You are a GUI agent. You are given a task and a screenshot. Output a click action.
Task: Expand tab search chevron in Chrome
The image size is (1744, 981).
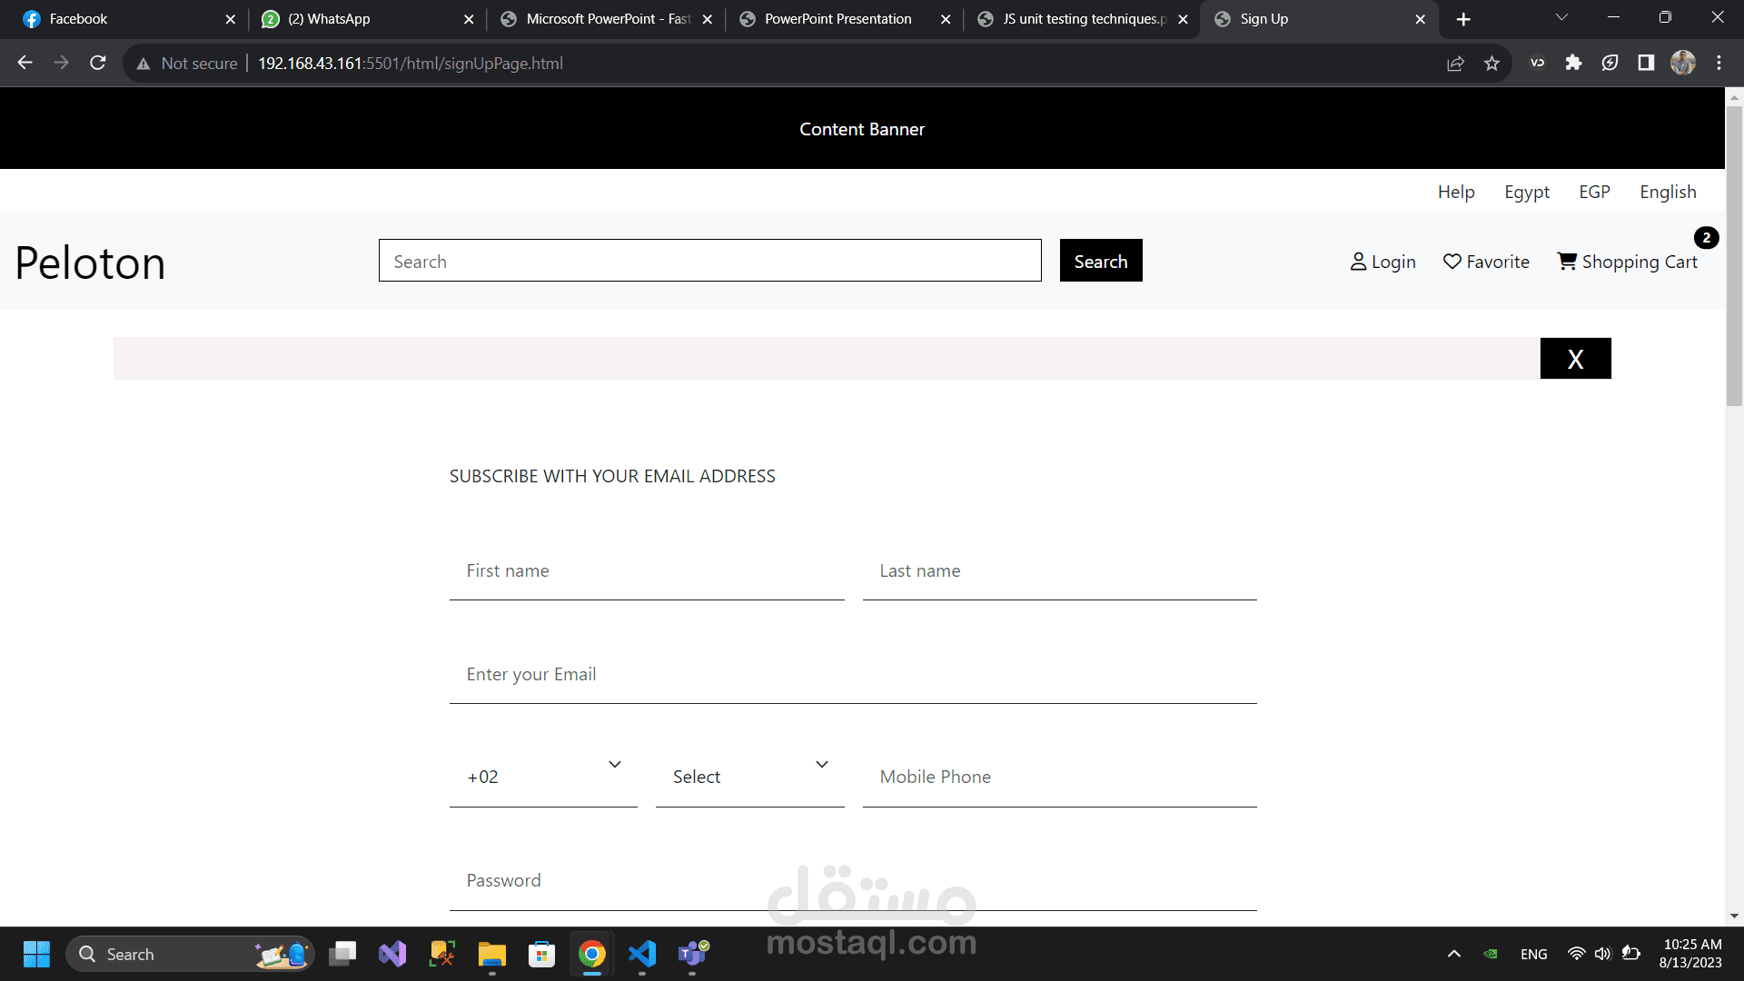coord(1561,18)
